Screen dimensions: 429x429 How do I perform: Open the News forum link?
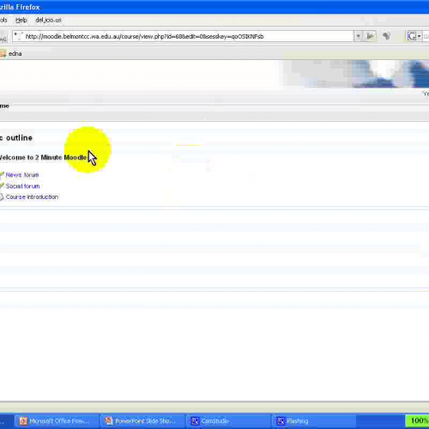22,175
